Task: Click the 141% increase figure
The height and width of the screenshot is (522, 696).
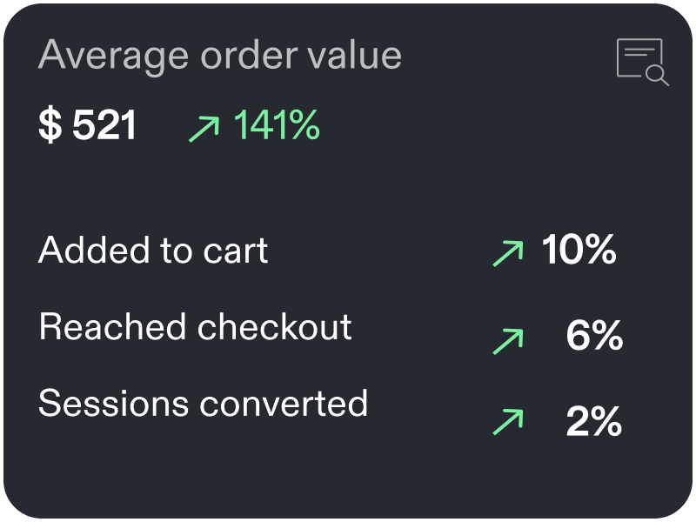Action: tap(277, 124)
